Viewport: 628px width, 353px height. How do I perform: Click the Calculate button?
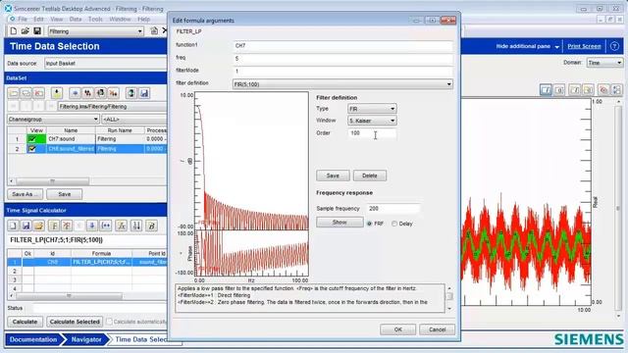click(25, 322)
